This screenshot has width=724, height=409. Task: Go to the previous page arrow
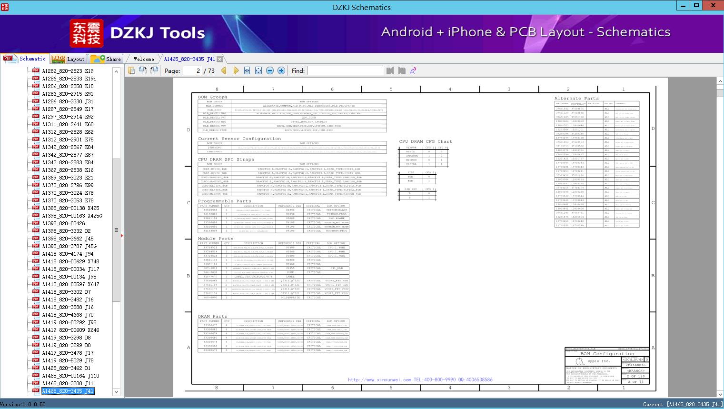pos(224,70)
